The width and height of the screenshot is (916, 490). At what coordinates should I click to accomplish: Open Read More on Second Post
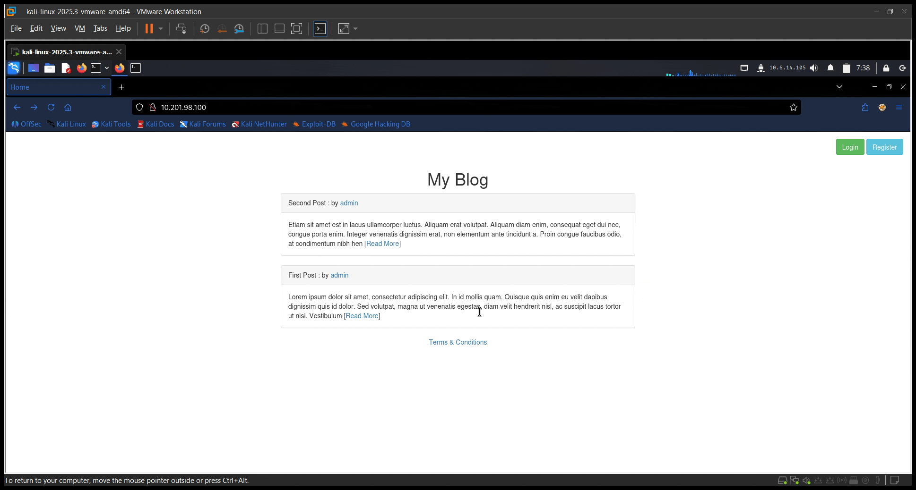(x=382, y=244)
